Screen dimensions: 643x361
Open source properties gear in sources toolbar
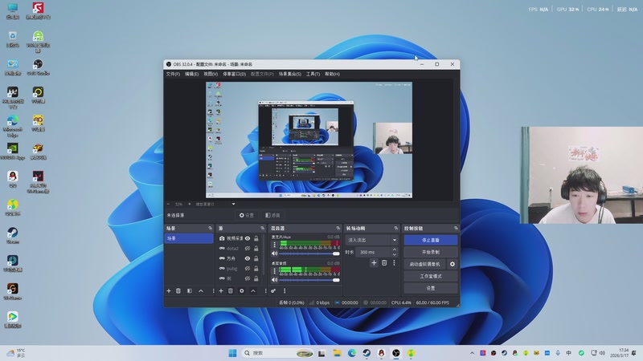[x=242, y=290]
